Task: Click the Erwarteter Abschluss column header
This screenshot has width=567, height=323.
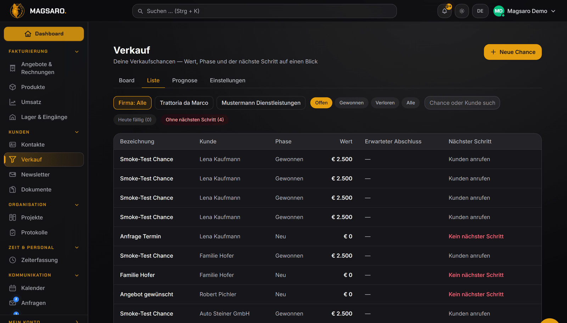Action: tap(393, 141)
